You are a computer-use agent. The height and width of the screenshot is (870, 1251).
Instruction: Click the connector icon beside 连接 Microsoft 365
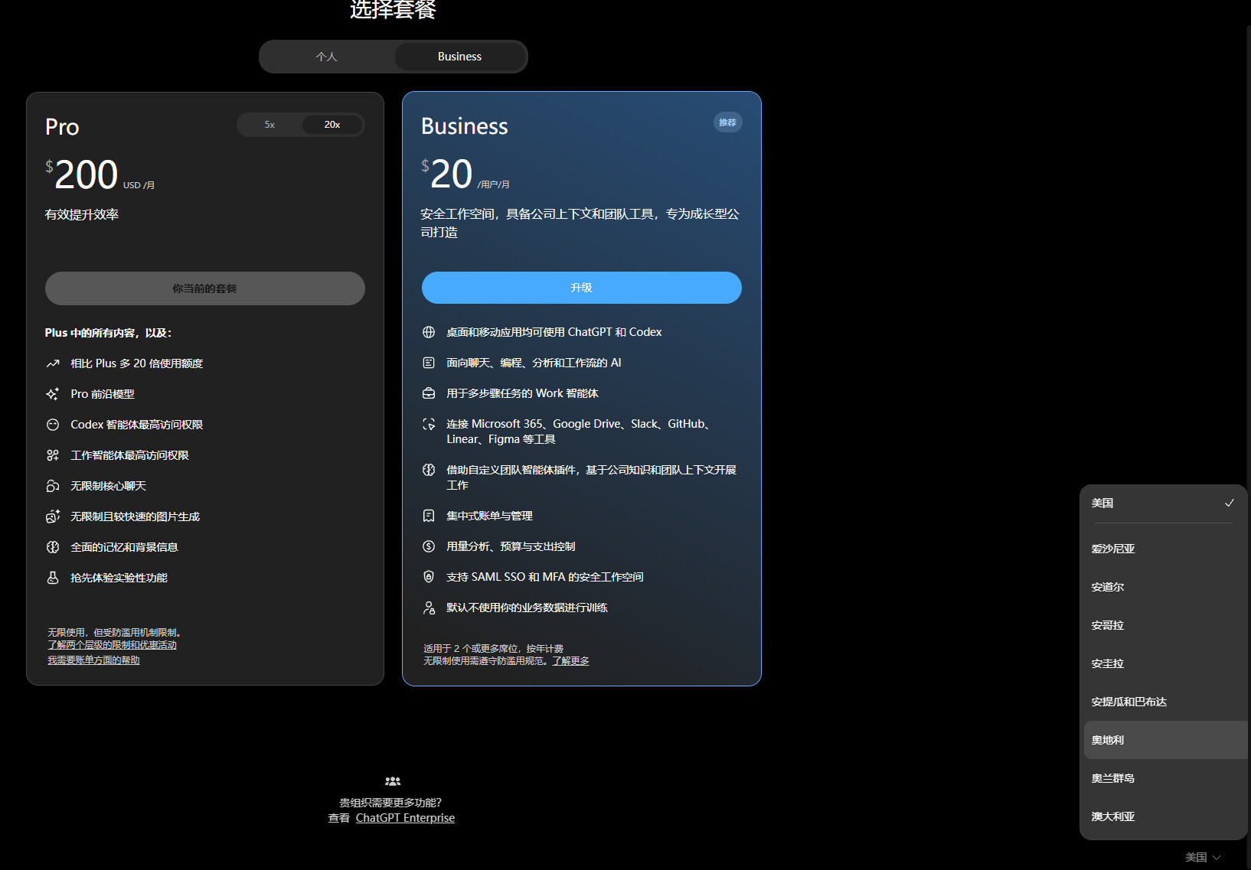[x=429, y=424]
